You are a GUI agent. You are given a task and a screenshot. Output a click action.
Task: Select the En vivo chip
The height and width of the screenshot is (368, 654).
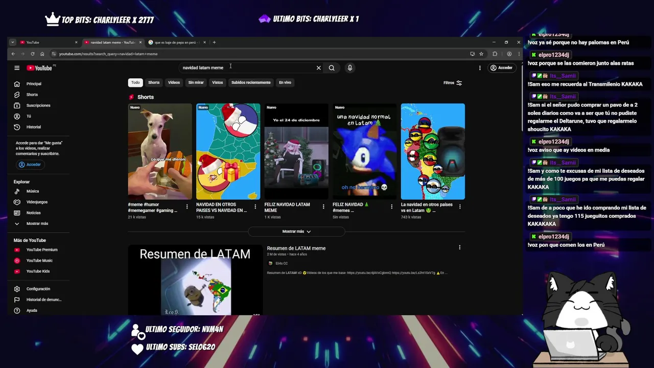(285, 82)
